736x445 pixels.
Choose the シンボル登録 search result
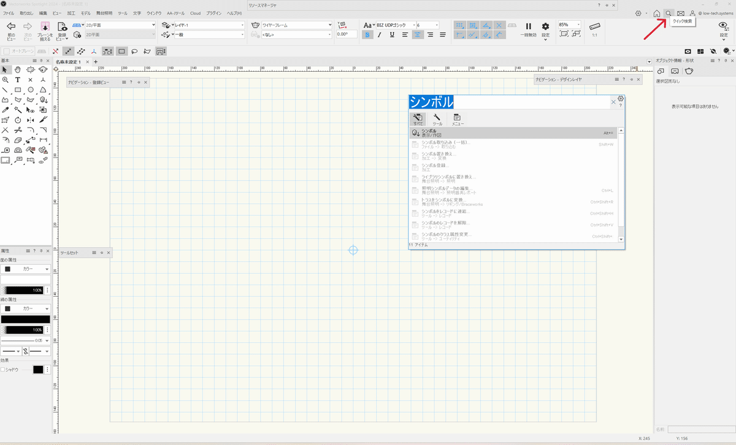click(514, 167)
